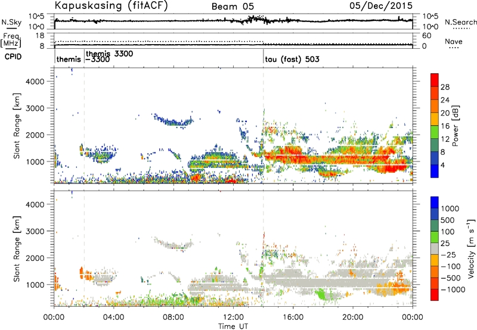Click the 18 tick on the frequency axis
477x330 pixels.
pyautogui.click(x=40, y=36)
